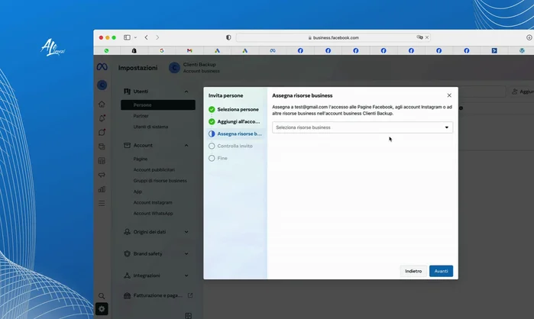The width and height of the screenshot is (534, 319).
Task: Click the Aggiungi button behind dialog
Action: click(x=523, y=92)
